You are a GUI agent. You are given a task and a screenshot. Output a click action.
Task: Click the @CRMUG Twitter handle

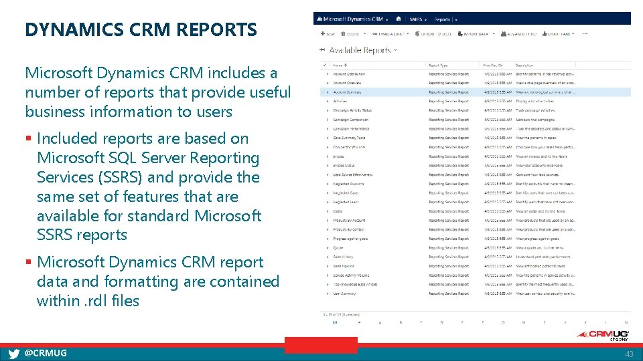pos(46,353)
